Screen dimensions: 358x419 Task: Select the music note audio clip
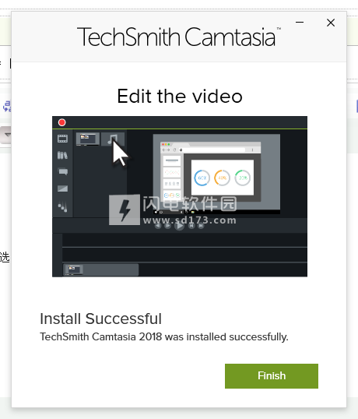tap(113, 139)
